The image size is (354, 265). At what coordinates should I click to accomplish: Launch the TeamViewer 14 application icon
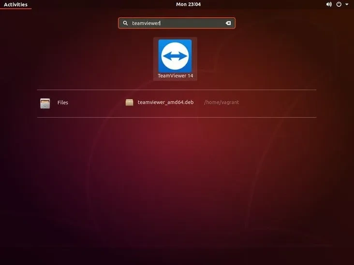(x=175, y=56)
